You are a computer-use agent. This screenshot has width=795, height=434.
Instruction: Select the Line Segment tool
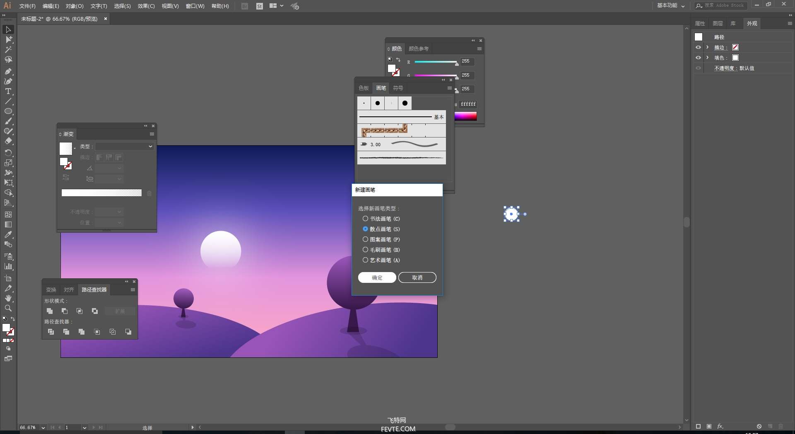tap(8, 101)
